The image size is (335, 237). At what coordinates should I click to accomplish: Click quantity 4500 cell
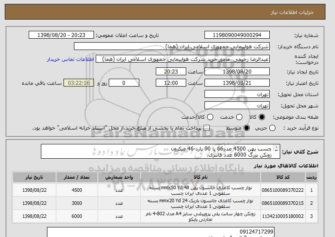[77, 190]
